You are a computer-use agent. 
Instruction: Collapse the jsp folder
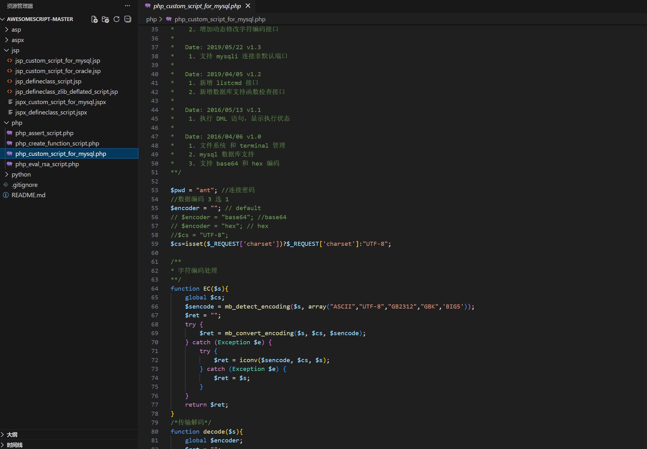coord(15,50)
